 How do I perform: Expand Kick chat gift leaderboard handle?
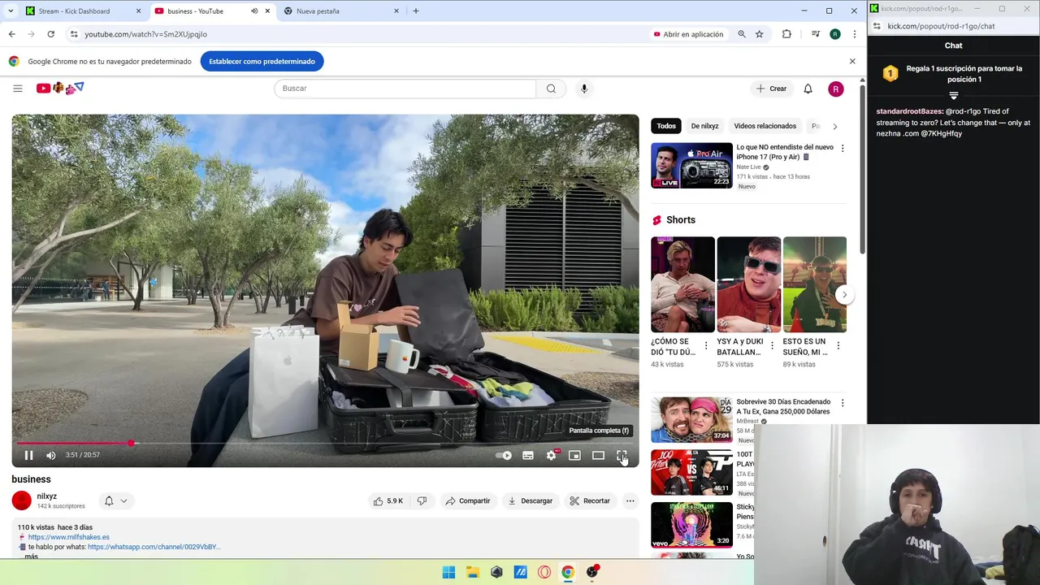[954, 96]
